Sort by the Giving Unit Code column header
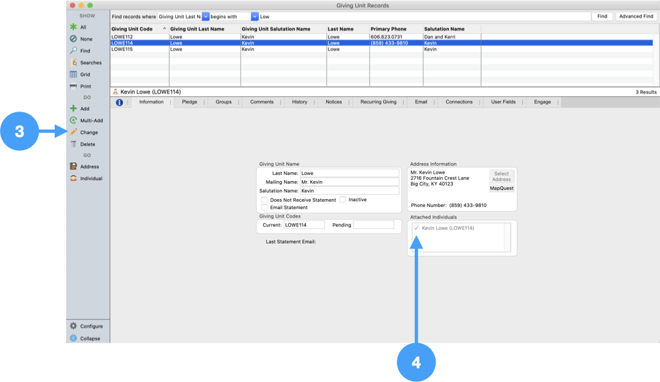 139,29
